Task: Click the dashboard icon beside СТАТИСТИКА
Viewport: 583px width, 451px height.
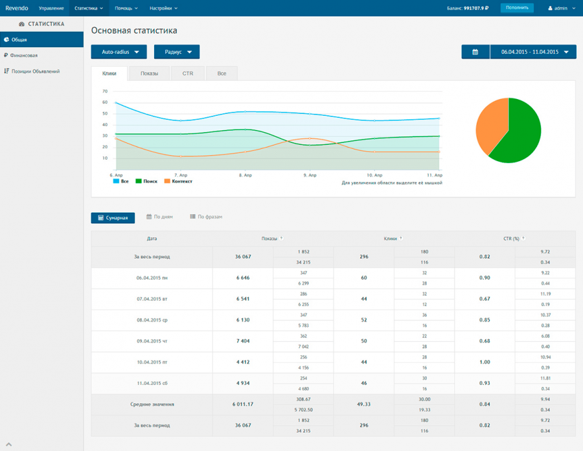Action: pyautogui.click(x=21, y=24)
